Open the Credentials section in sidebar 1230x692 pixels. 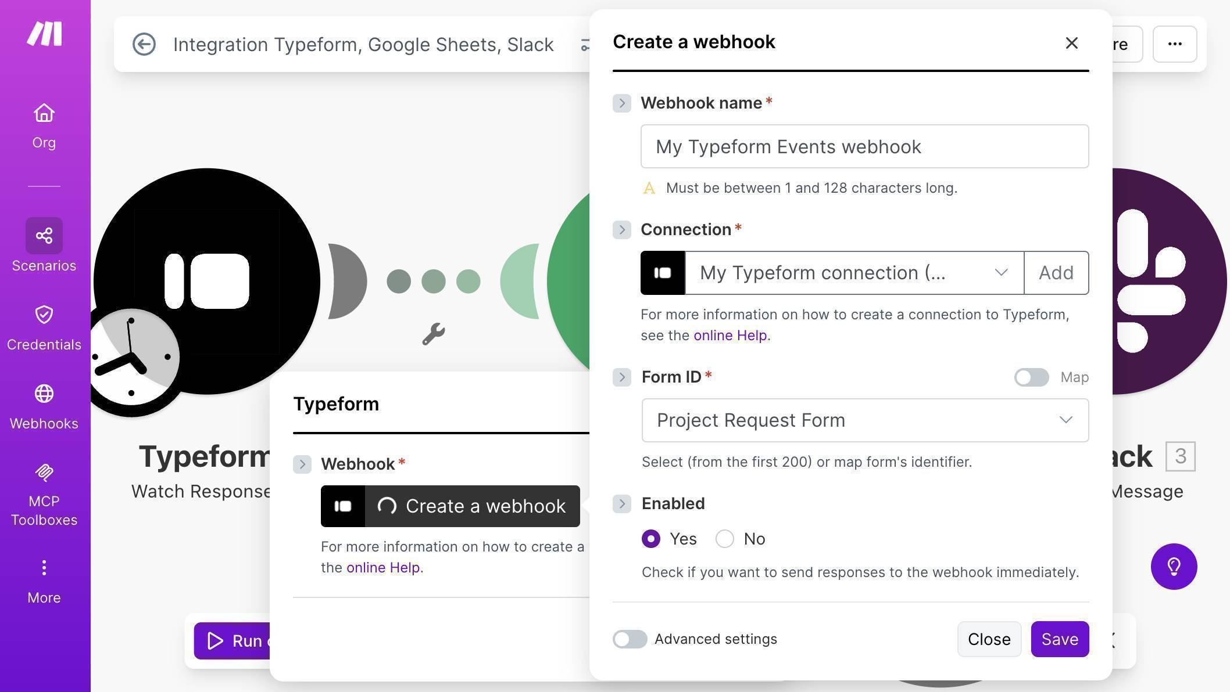(x=44, y=325)
